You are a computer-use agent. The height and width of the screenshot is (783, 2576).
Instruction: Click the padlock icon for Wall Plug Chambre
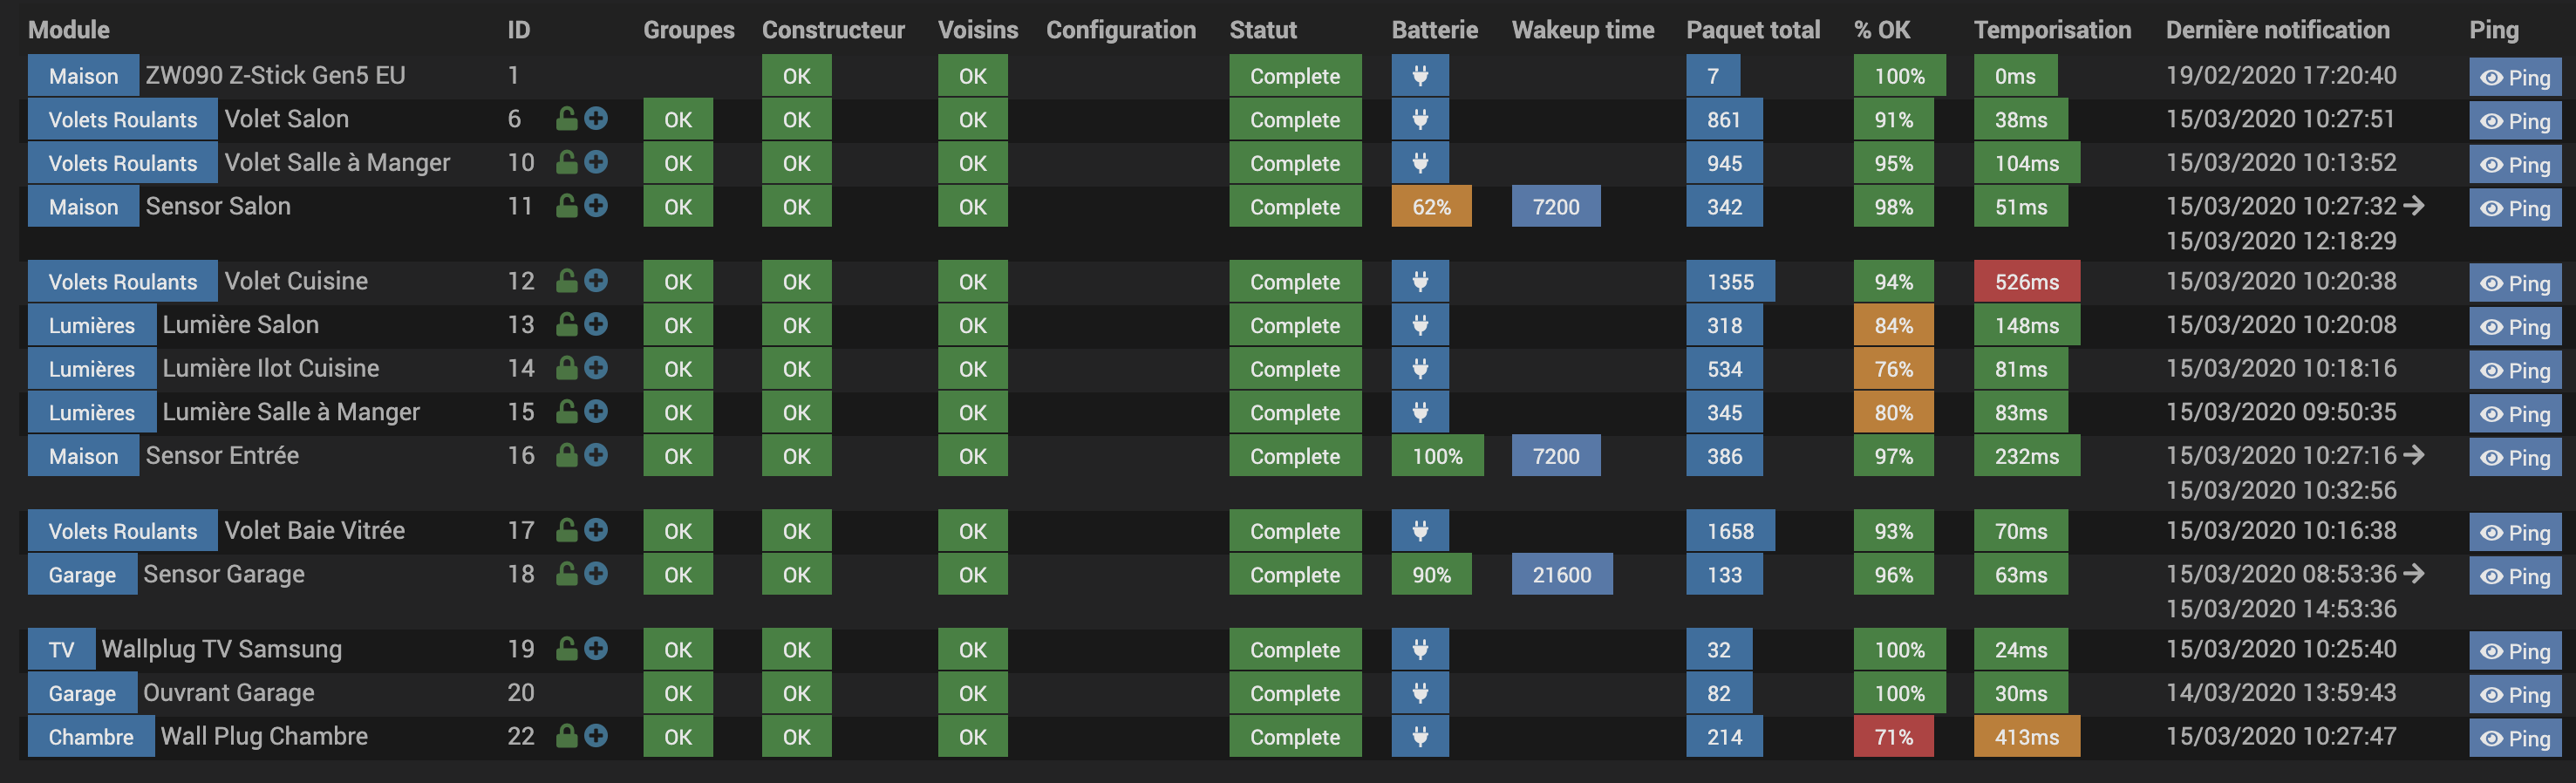tap(566, 736)
